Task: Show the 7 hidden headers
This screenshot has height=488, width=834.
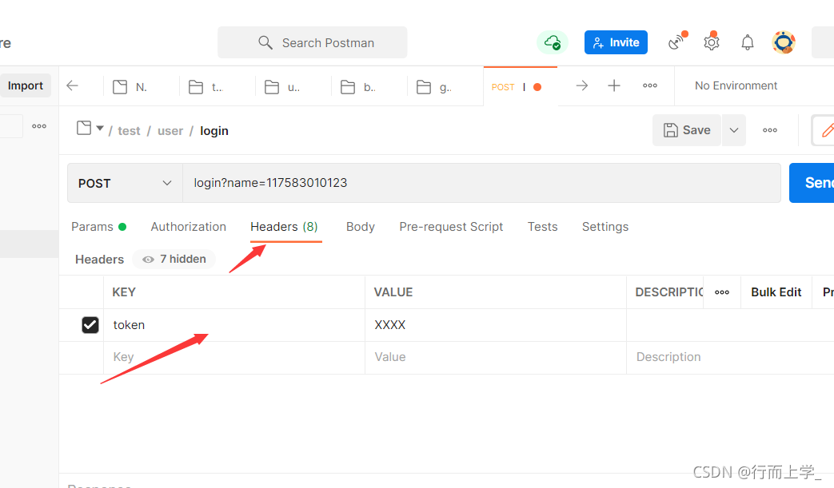Action: pos(174,259)
